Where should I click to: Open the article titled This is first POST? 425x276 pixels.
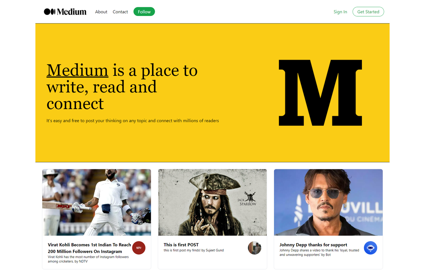pos(181,245)
